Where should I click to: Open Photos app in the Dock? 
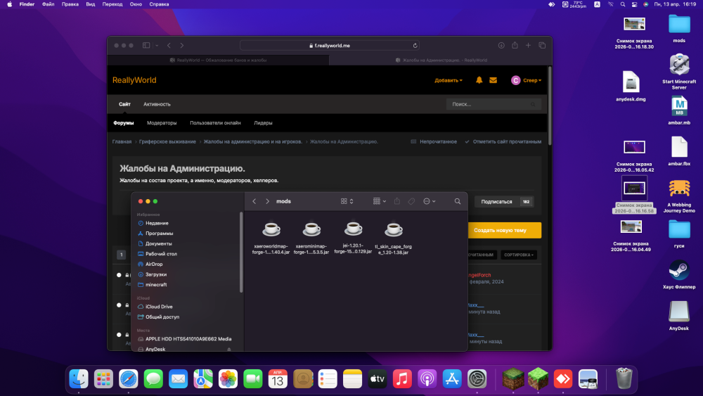coord(228,379)
